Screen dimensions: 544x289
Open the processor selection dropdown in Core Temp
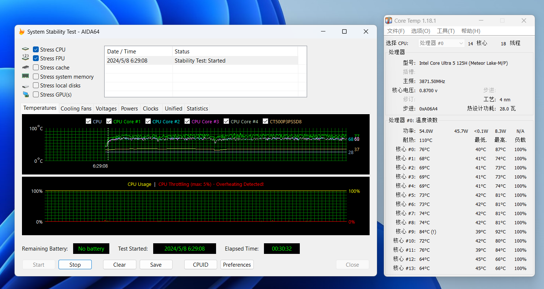[x=441, y=43]
